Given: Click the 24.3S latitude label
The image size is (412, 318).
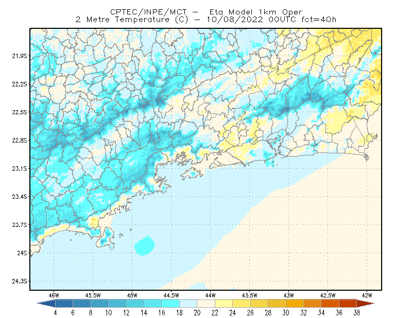Looking at the screenshot, I should (20, 281).
